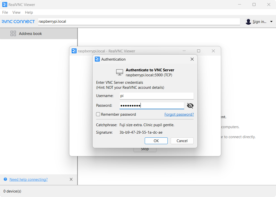Open the Help menu
The image size is (276, 197).
(29, 12)
